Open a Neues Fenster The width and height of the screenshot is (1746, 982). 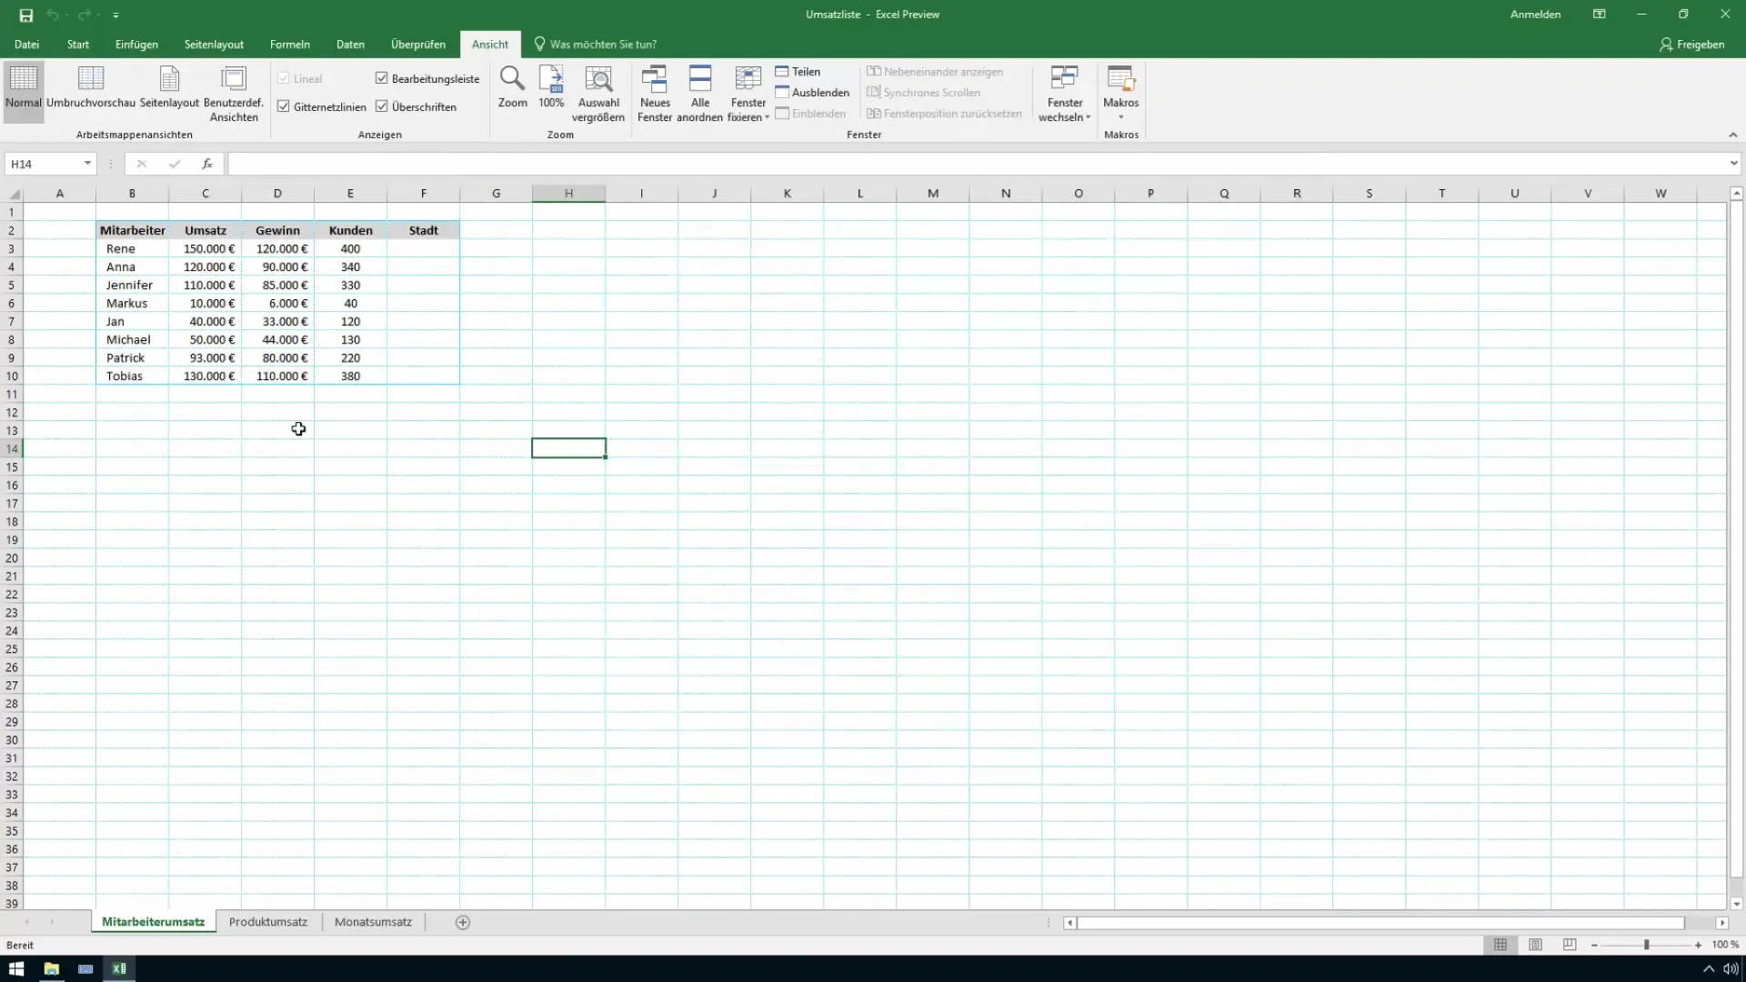[x=655, y=94]
